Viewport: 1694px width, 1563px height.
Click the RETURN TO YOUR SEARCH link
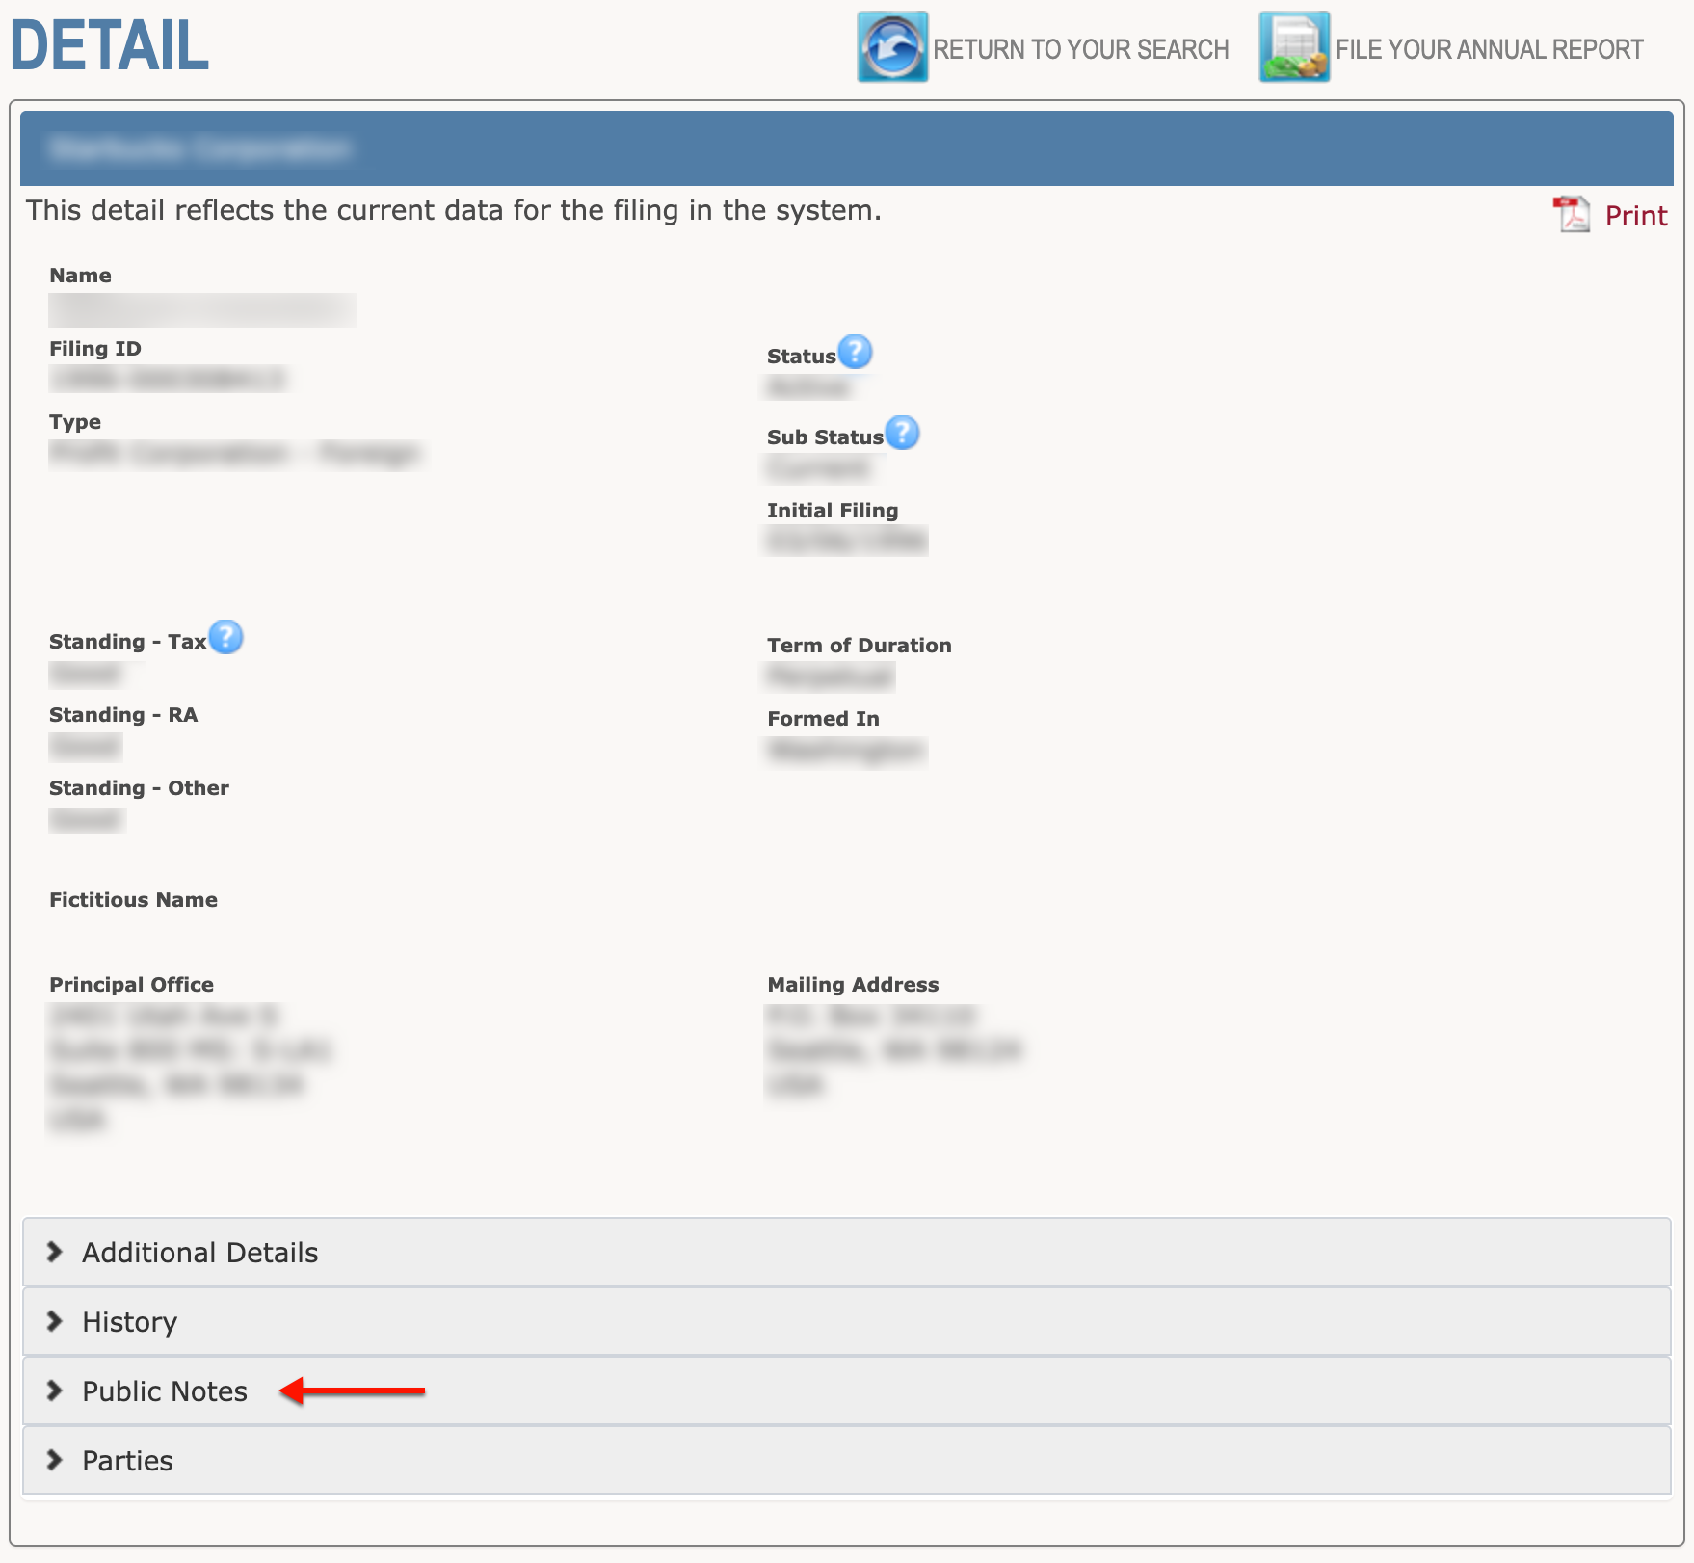pos(1081,49)
